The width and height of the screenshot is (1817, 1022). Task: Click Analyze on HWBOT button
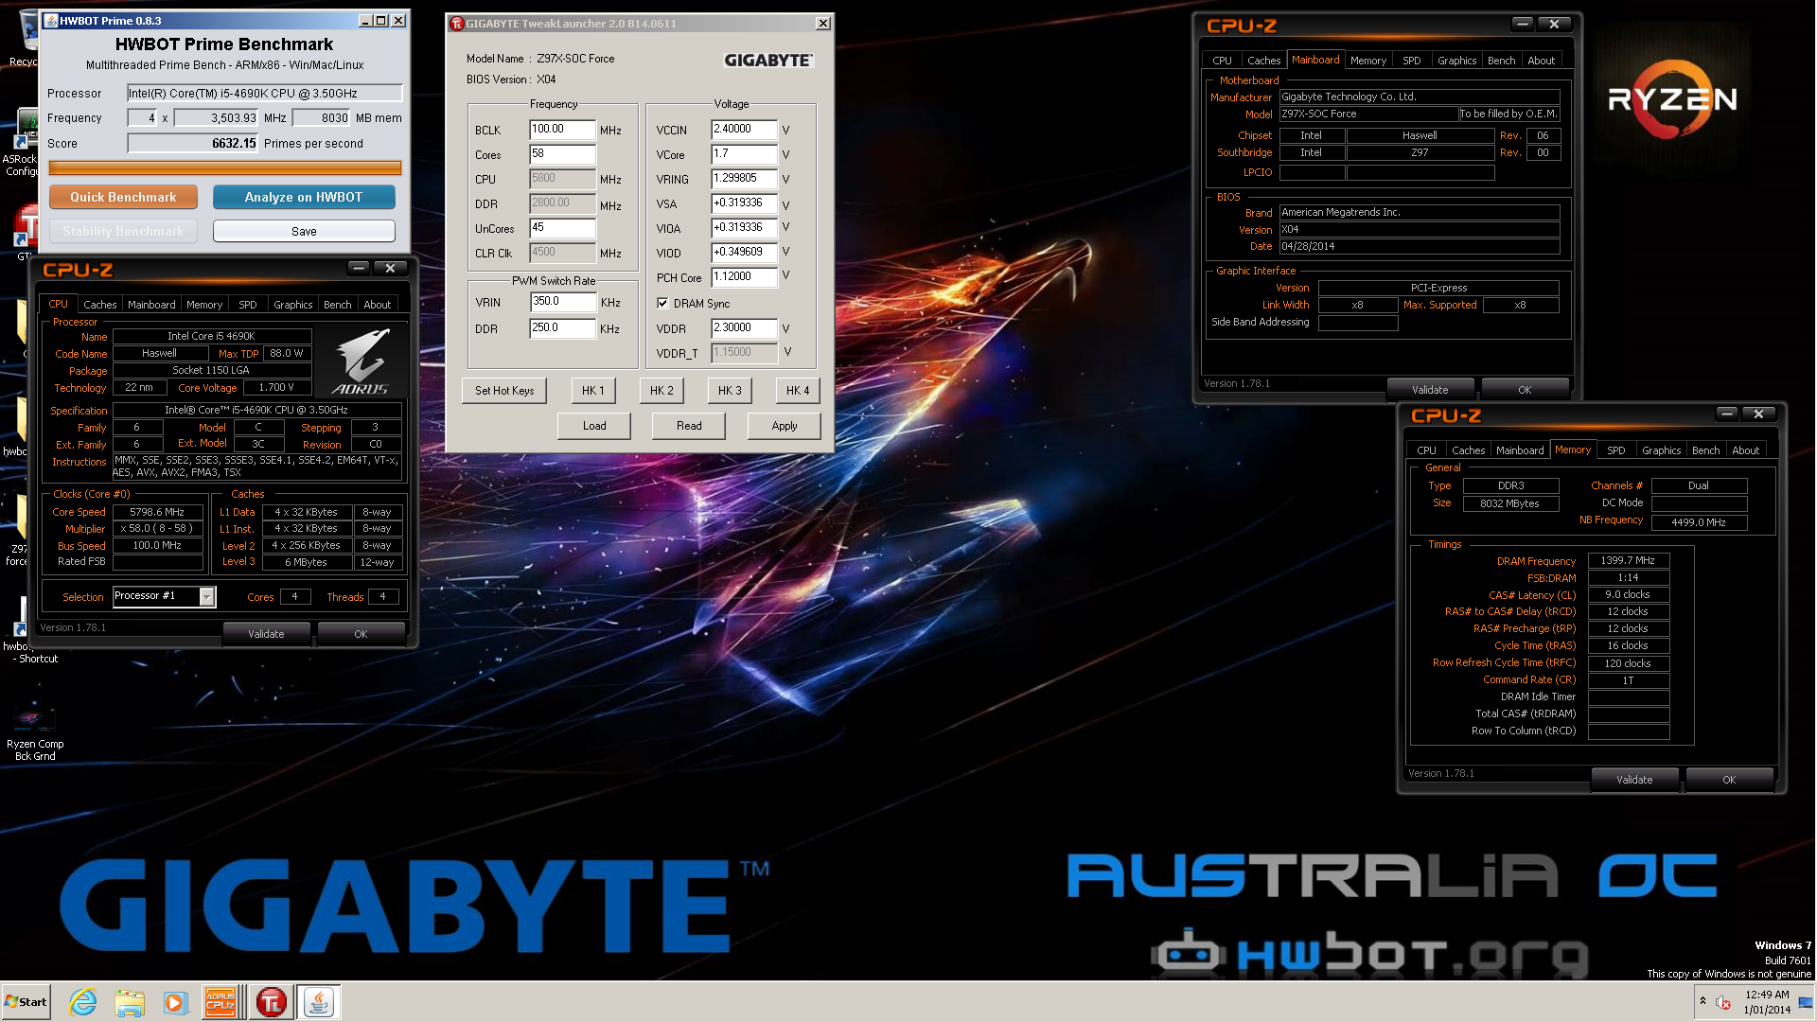304,197
